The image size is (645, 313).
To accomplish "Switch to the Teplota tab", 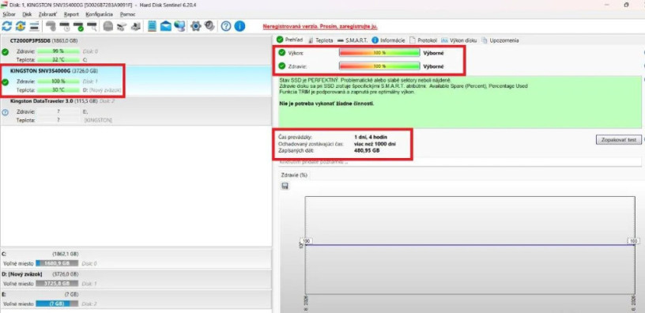I will pyautogui.click(x=320, y=40).
